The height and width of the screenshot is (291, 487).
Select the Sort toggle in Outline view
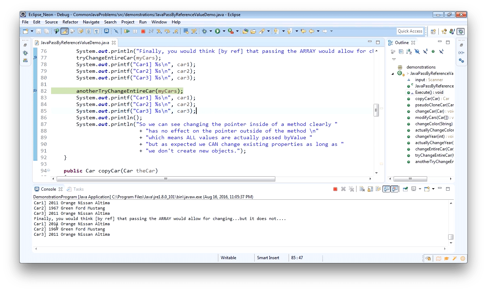coord(409,51)
